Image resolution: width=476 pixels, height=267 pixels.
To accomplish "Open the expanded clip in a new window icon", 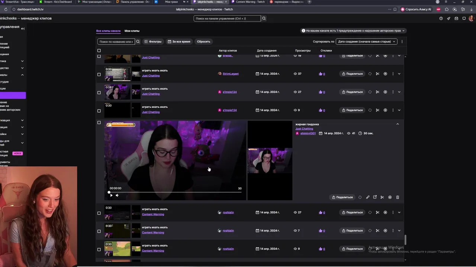I will pos(375,197).
